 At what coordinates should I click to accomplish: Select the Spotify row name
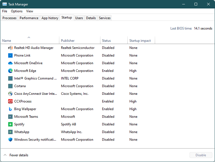[x=19, y=124]
